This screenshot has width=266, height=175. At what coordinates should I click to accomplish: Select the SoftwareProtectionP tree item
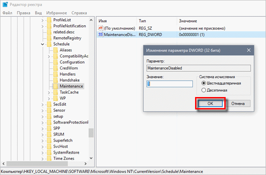point(71,122)
